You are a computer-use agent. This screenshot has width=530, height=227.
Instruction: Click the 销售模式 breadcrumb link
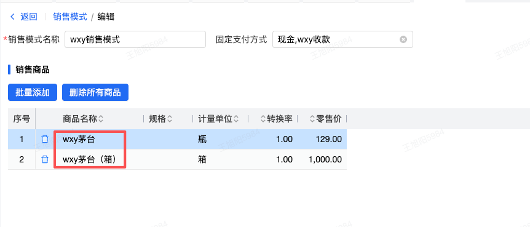click(70, 17)
